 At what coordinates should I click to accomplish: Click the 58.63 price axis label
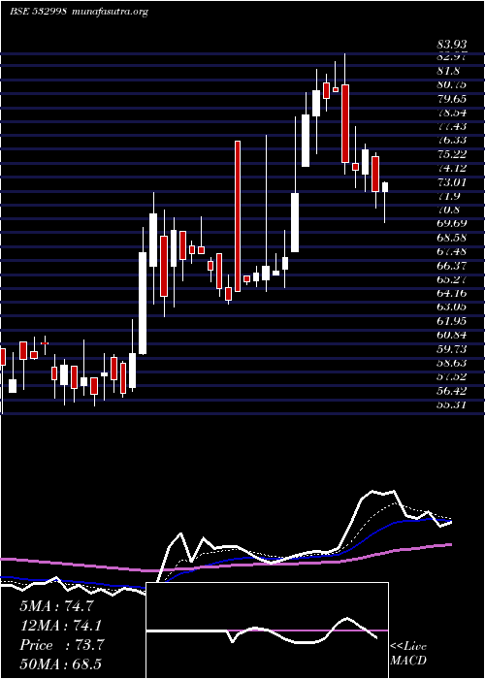[x=452, y=363]
